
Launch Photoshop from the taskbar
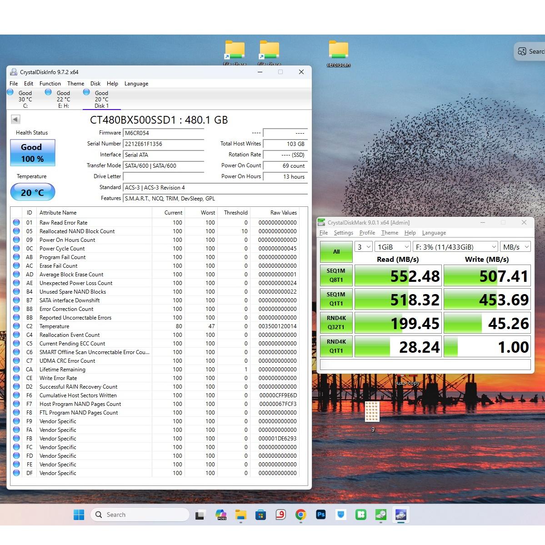coord(321,515)
